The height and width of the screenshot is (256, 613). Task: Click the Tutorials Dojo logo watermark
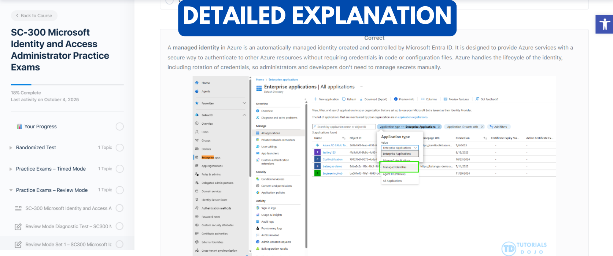(x=524, y=248)
